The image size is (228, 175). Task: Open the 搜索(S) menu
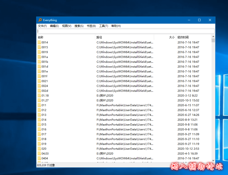point(79,26)
